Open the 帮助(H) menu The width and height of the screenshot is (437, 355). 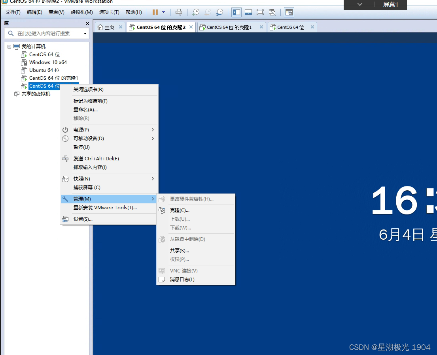[134, 12]
